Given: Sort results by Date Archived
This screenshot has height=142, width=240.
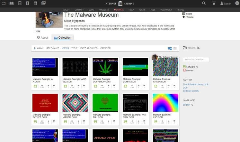Looking at the screenshot, I should [89, 48].
